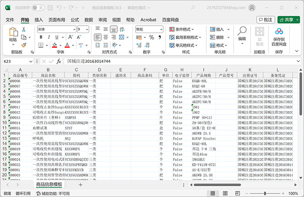This screenshot has width=304, height=197.
Task: Toggle the 自动保存 AutoSave switch
Action: pos(37,8)
